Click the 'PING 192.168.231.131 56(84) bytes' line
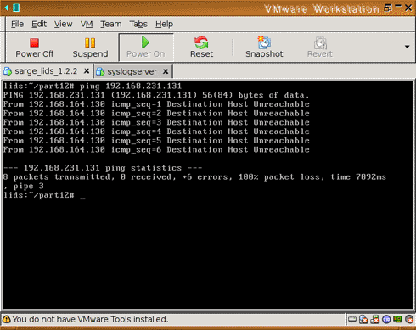 pyautogui.click(x=156, y=95)
